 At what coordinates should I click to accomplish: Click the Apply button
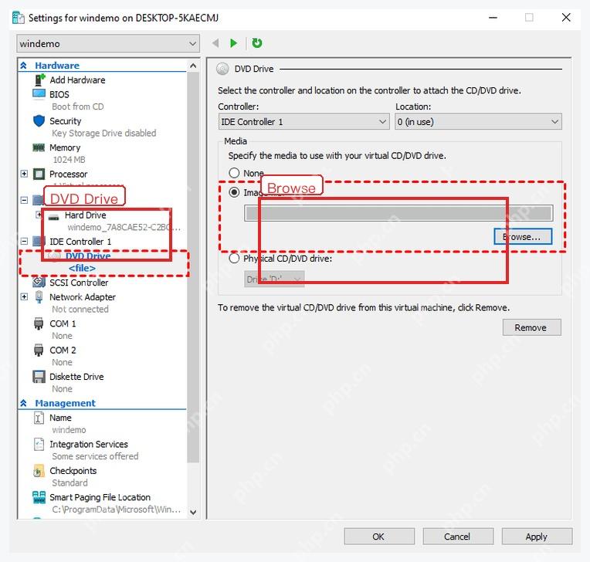537,537
